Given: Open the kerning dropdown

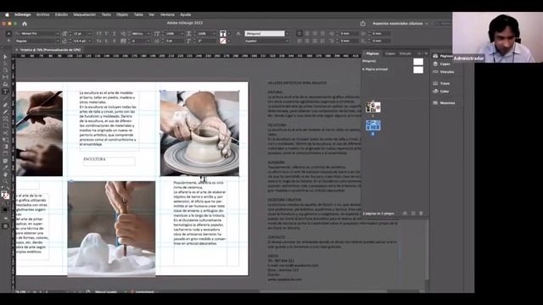Looking at the screenshot, I should 148,34.
